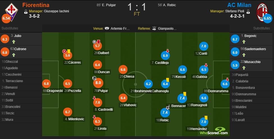Viewport: 274px width, 139px height.
Task: Select Ibrahimovic's 6.2 rating bubble
Action: coord(149,84)
